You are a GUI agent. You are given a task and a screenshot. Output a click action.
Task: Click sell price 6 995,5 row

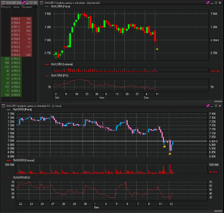[x=16, y=43]
